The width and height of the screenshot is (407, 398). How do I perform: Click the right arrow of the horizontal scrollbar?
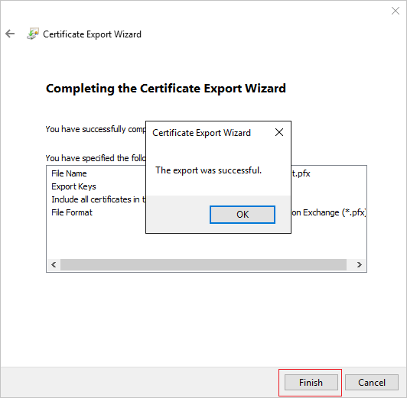pos(360,264)
